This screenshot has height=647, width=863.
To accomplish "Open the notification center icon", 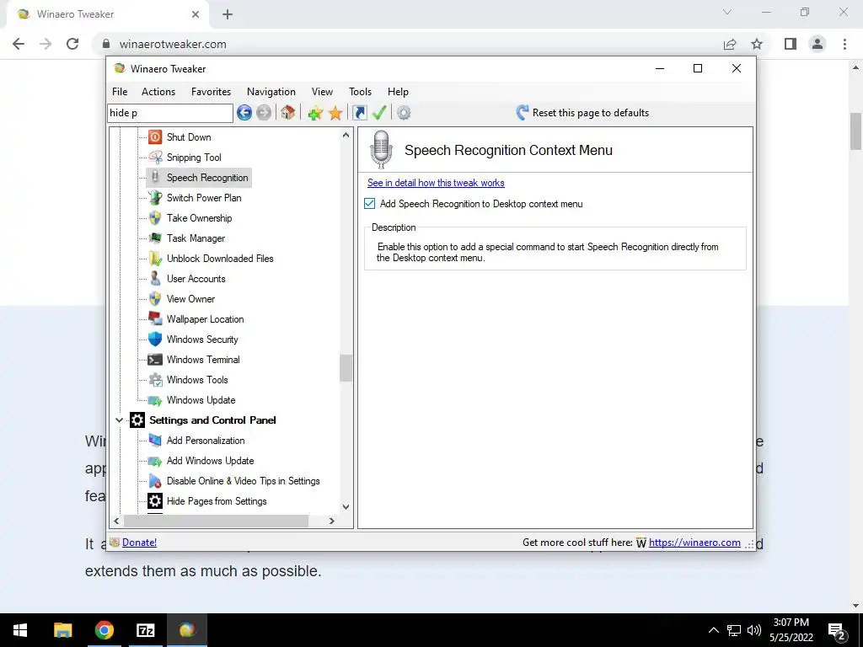I will tap(837, 630).
